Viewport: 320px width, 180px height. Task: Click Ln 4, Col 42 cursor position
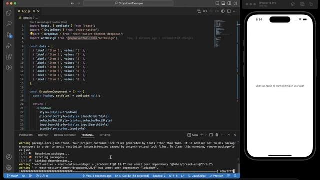(132, 176)
